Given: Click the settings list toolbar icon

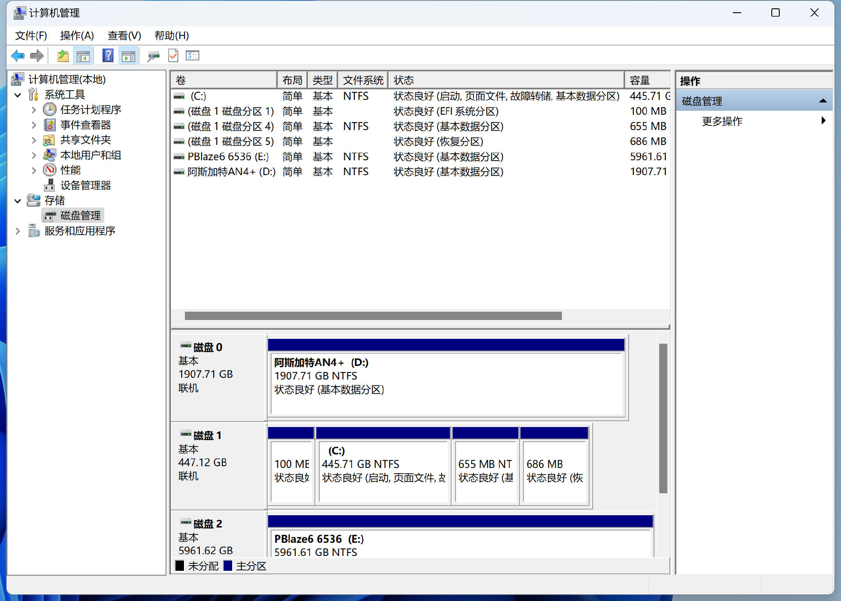Looking at the screenshot, I should [x=192, y=56].
